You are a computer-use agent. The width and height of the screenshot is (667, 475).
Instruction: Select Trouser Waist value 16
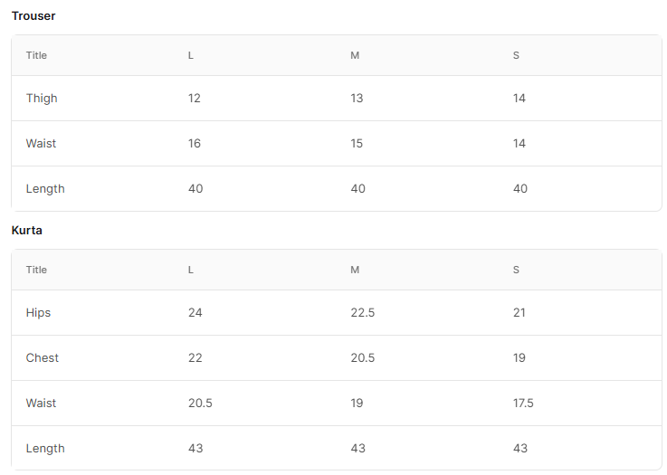tap(195, 143)
